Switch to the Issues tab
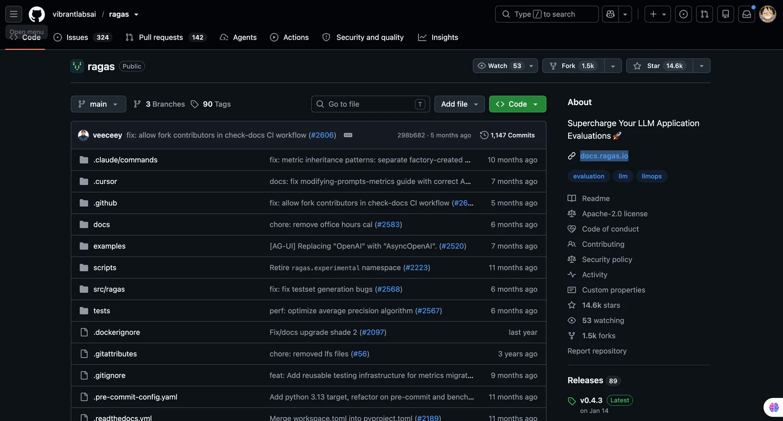This screenshot has width=783, height=421. coord(83,37)
